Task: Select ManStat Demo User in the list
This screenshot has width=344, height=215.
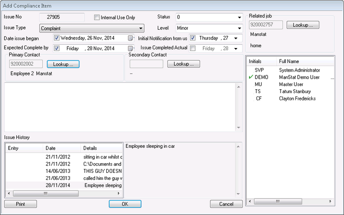Action: coord(299,77)
